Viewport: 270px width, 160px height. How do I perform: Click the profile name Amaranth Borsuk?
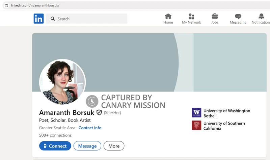click(66, 113)
